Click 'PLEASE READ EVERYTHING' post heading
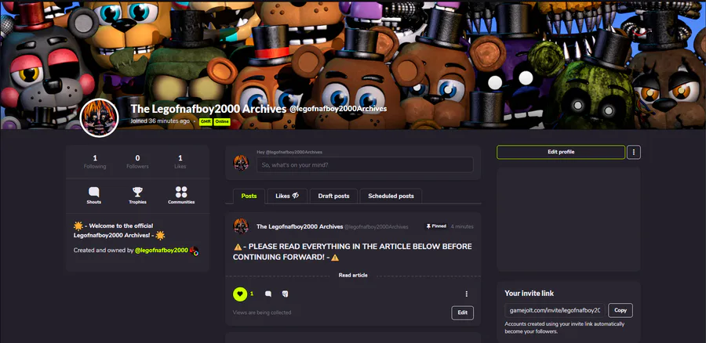The image size is (706, 343). pos(352,252)
